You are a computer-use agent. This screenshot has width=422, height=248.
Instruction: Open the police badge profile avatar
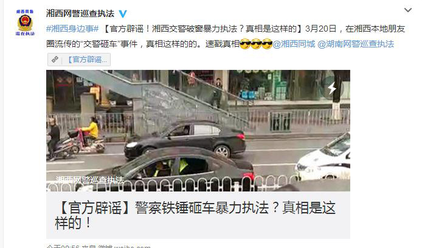click(x=25, y=22)
